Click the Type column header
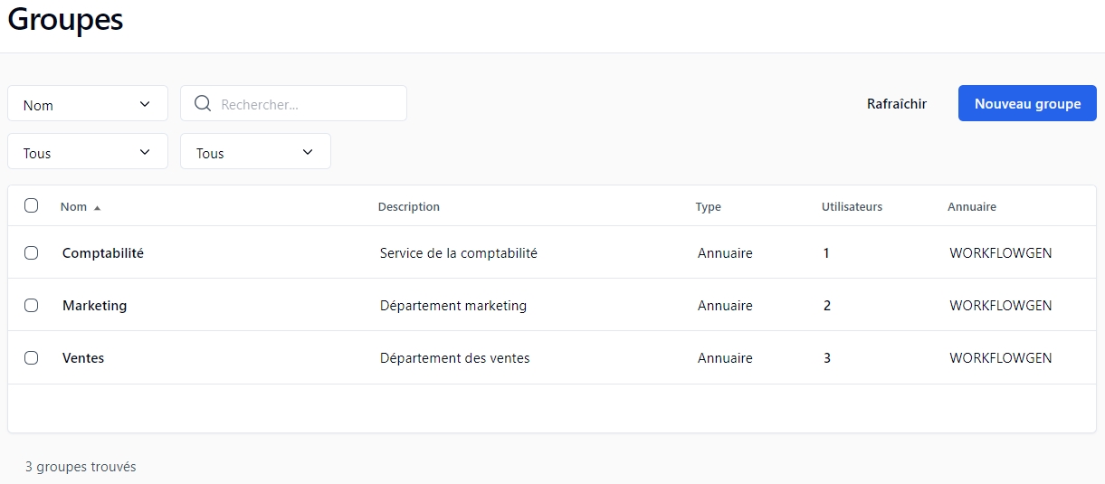The width and height of the screenshot is (1105, 484). [x=708, y=207]
